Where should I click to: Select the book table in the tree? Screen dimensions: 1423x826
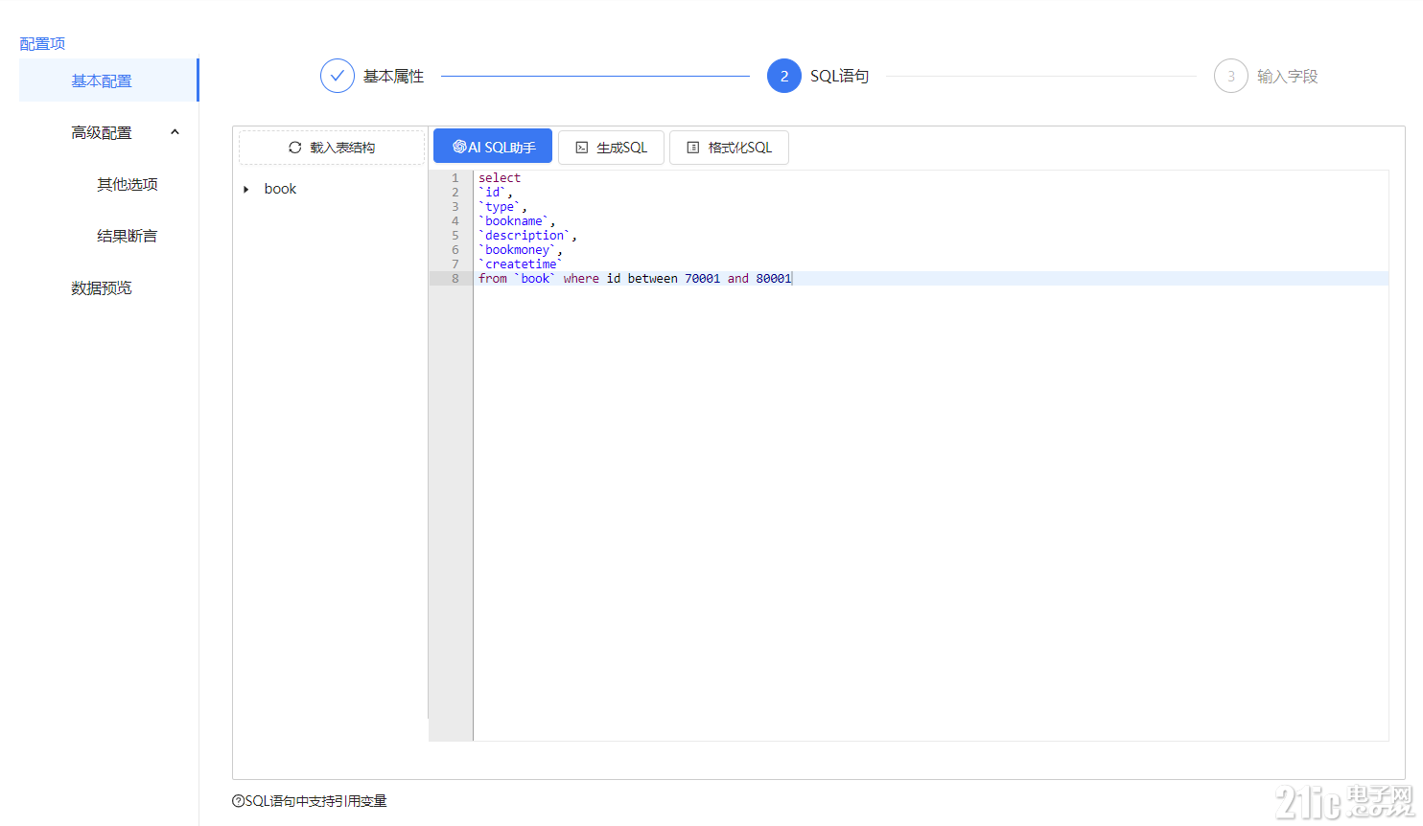coord(280,189)
